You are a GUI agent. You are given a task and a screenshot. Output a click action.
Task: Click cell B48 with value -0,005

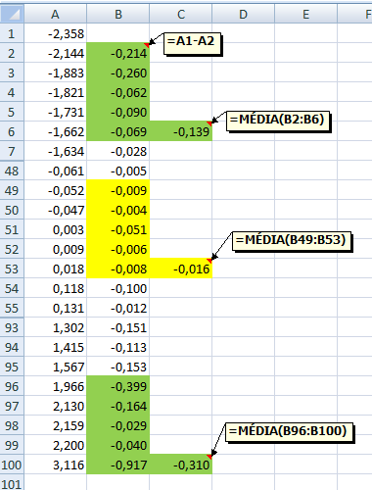118,171
